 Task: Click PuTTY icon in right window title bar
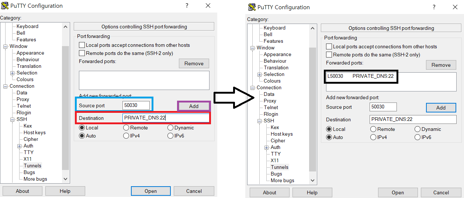pyautogui.click(x=252, y=7)
